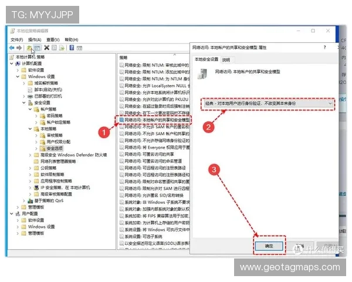Select the 用户权限分配 tree item

click(x=59, y=142)
